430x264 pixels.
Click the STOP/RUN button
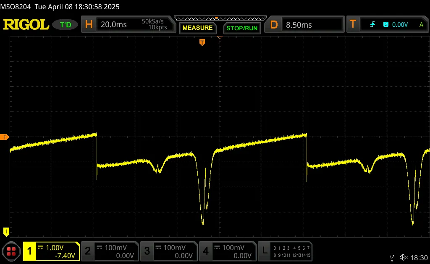[x=242, y=28]
